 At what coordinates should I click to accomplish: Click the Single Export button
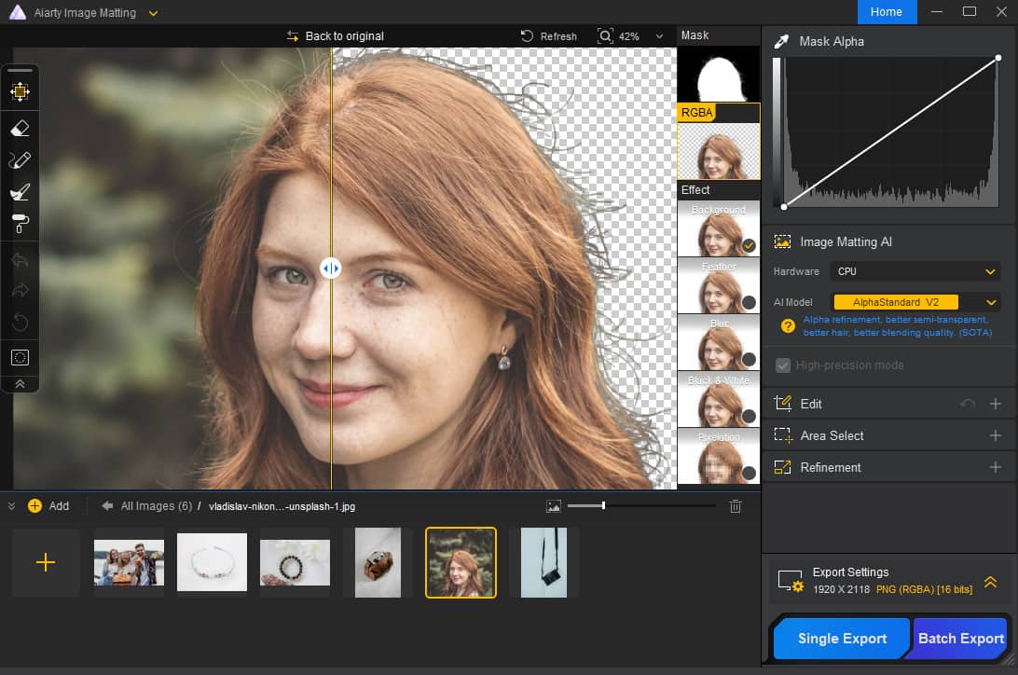[842, 639]
